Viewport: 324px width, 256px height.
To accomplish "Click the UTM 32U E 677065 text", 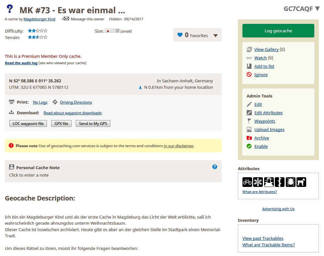I will [x=39, y=87].
